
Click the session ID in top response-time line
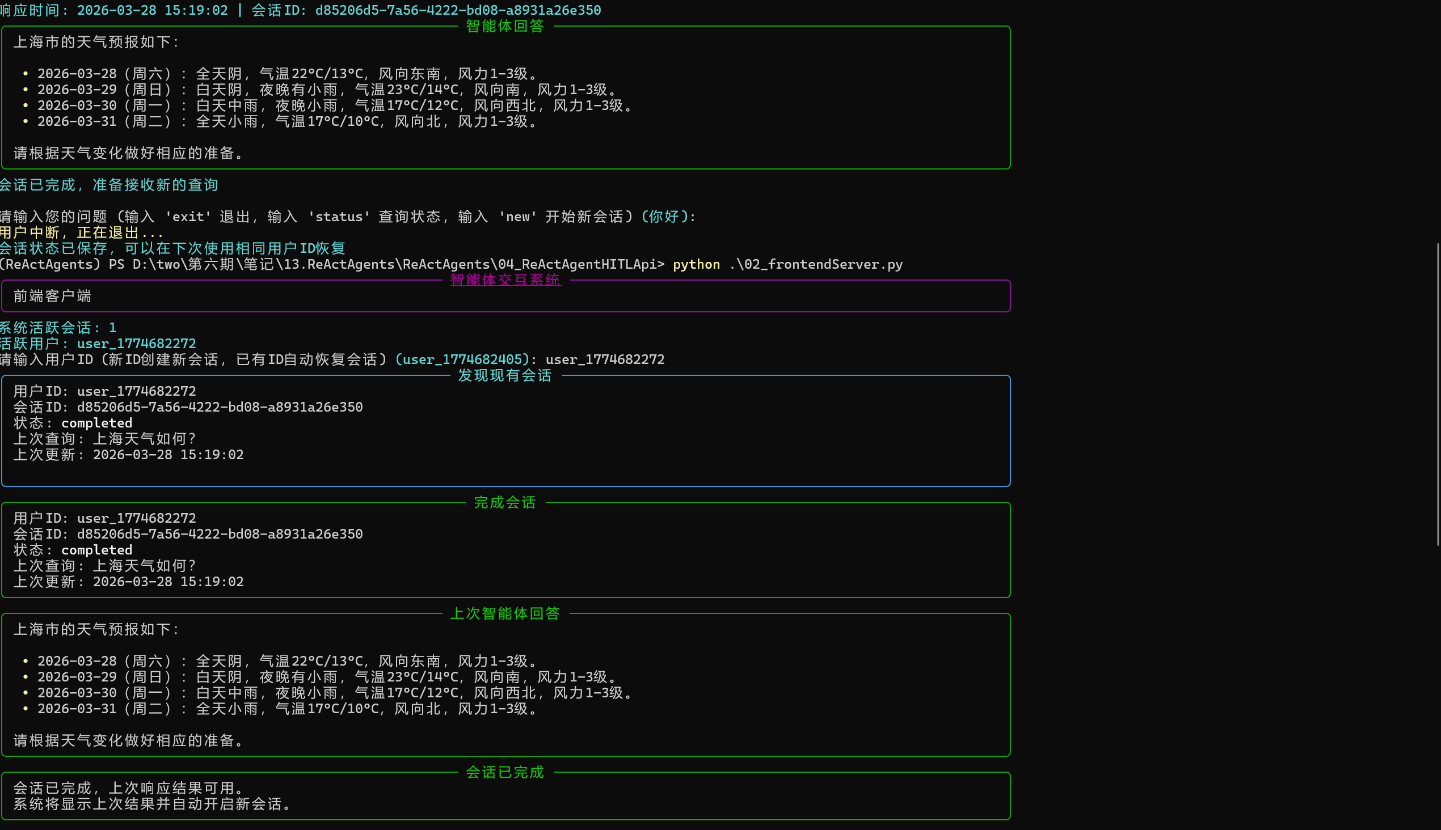click(457, 10)
